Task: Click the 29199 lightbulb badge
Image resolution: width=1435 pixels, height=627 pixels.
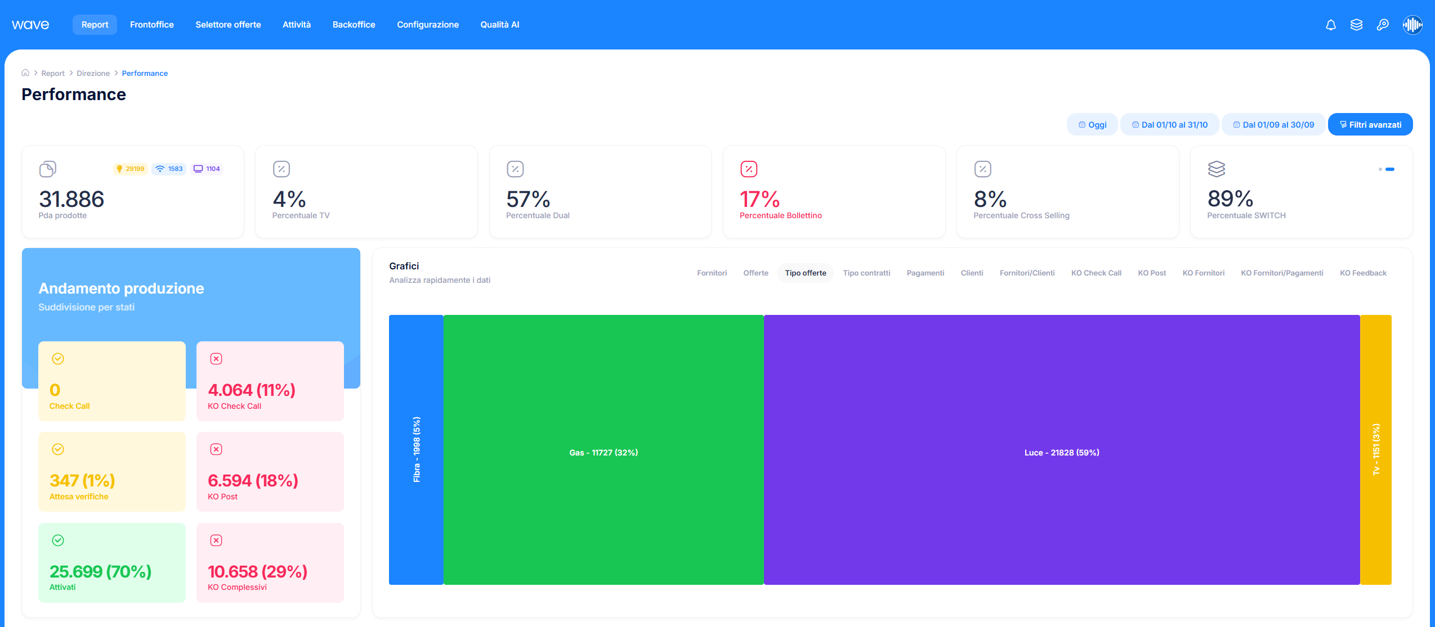Action: point(131,169)
